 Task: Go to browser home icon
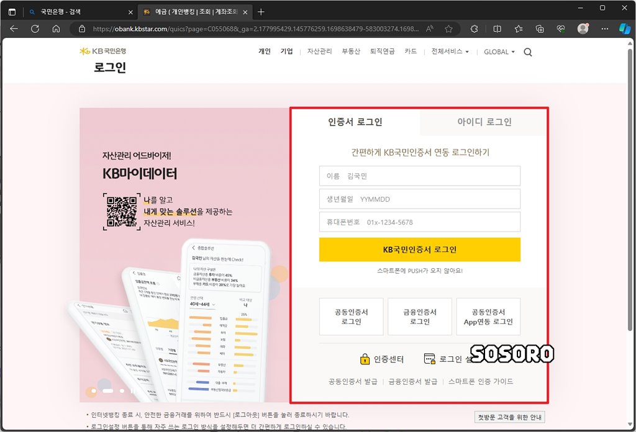[x=57, y=29]
